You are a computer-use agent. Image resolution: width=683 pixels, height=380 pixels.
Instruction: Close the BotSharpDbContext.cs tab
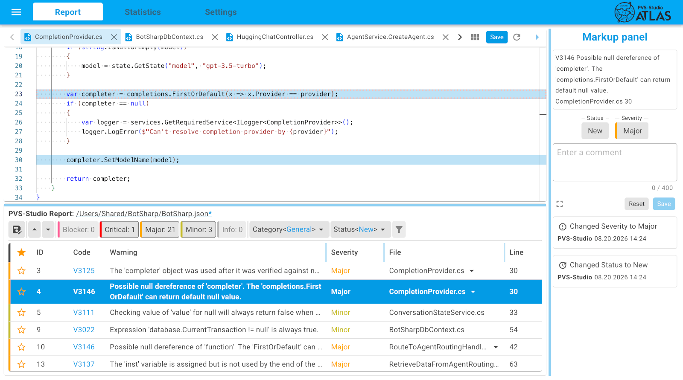point(215,37)
